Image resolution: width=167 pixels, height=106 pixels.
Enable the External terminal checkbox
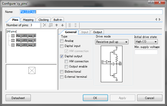click(62, 77)
